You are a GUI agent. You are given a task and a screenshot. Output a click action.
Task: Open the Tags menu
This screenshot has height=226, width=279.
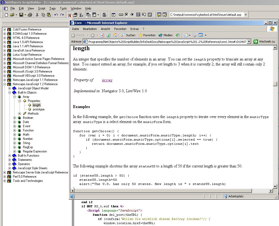[x=52, y=8]
